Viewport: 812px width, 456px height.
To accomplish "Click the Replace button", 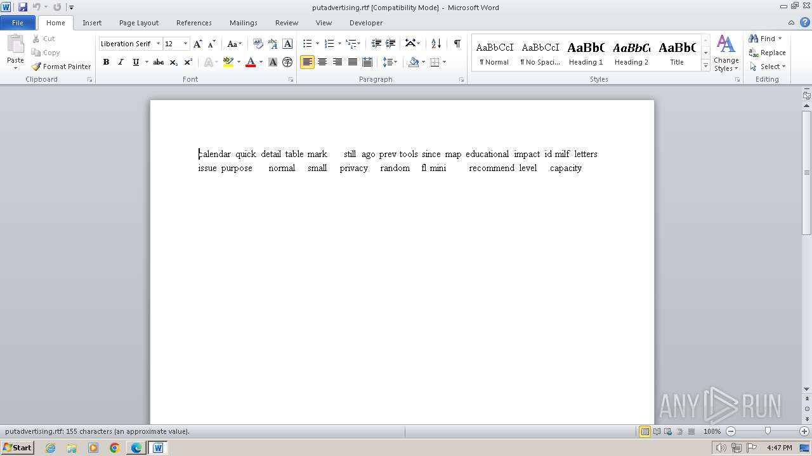I will (768, 53).
